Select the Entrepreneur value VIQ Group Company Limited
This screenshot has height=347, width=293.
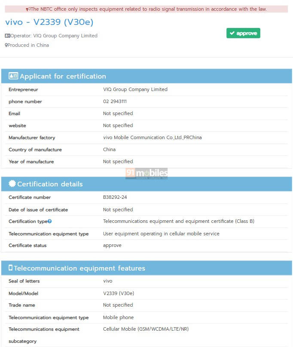pos(135,89)
